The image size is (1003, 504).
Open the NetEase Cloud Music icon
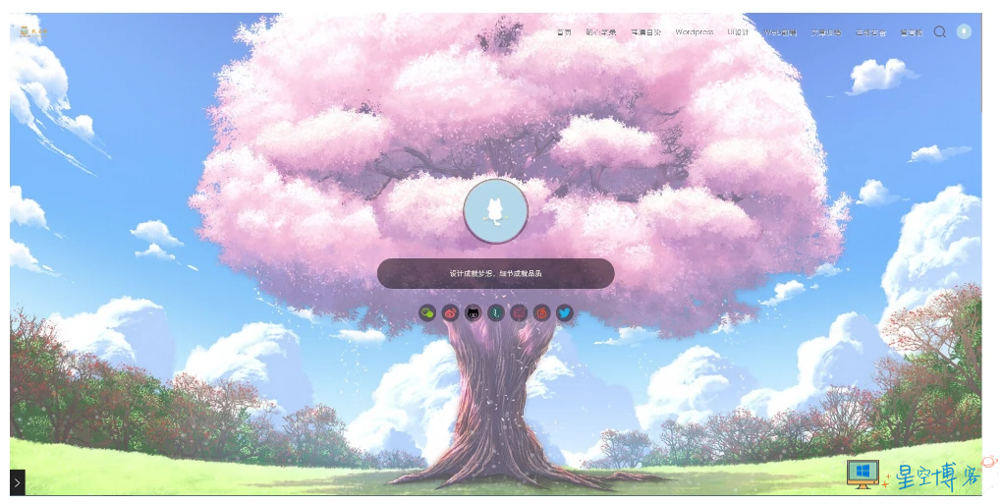pyautogui.click(x=542, y=312)
